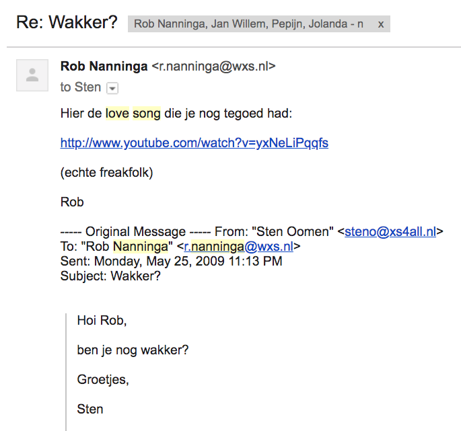Click the quoted greeting 'Hoi Rob,'
Viewport: 461px width, 431px height.
(x=102, y=321)
